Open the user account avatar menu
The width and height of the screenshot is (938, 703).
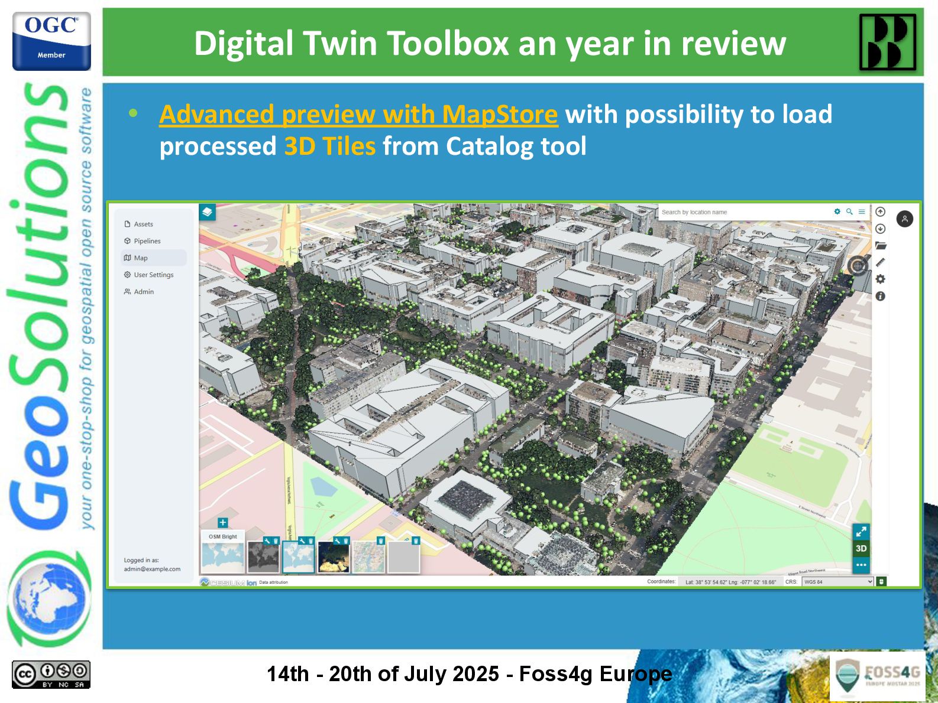point(905,219)
